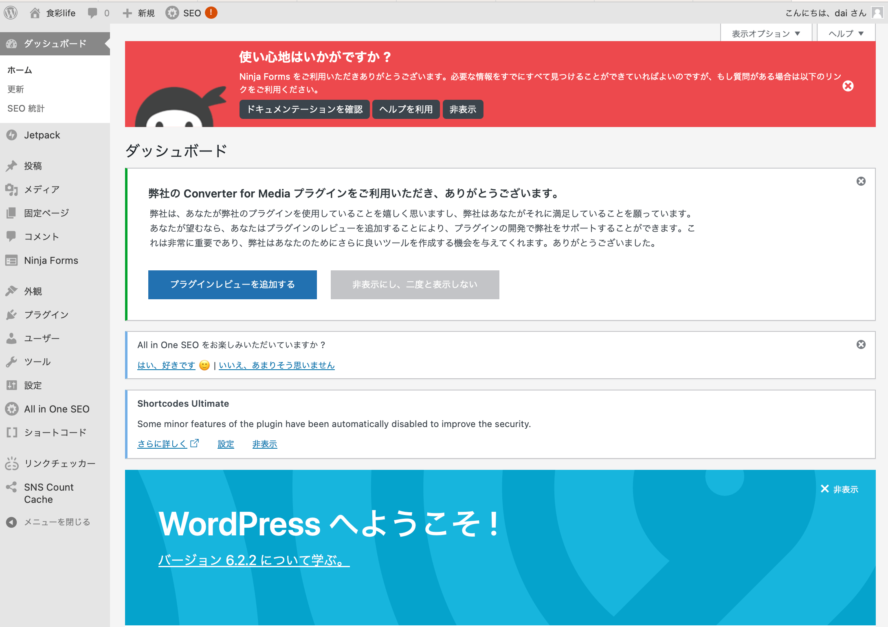
Task: Click the 固定ページ pages icon
Action: [12, 213]
